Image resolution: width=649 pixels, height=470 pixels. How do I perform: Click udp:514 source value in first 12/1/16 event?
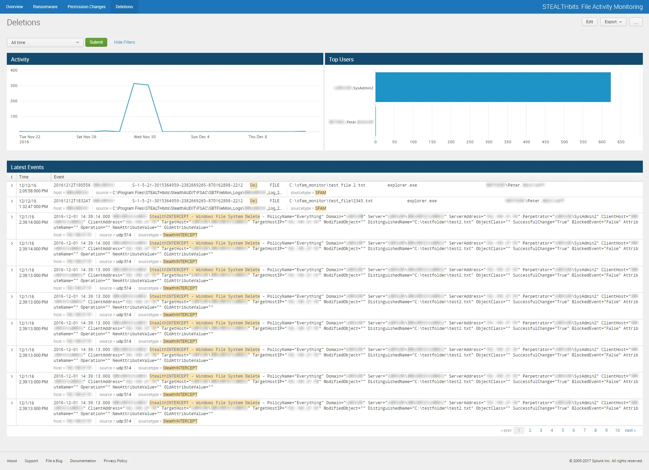pyautogui.click(x=124, y=235)
